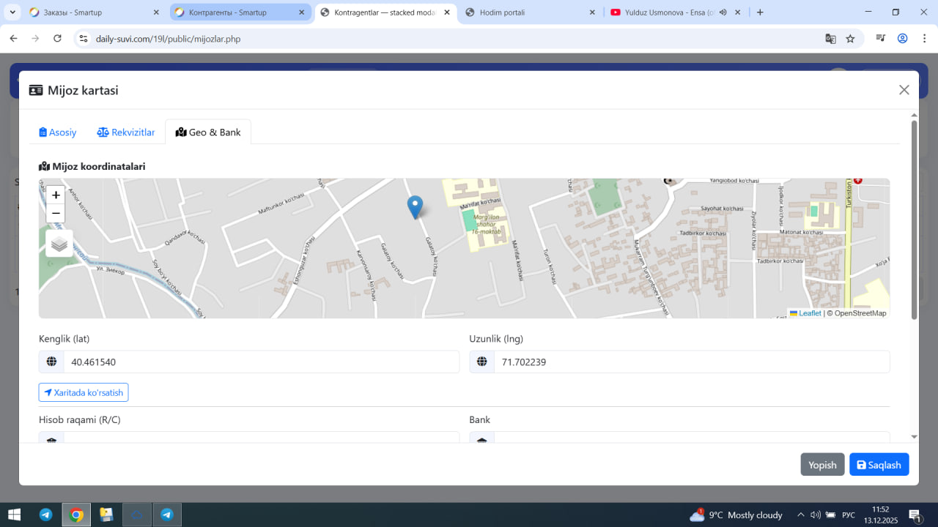Select the Geo & Bank tab
The width and height of the screenshot is (938, 527).
click(208, 132)
